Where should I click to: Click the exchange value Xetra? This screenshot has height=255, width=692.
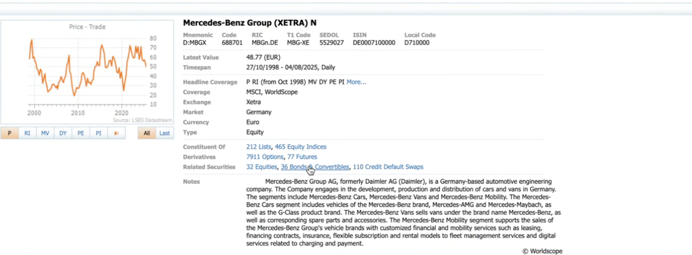pos(253,102)
